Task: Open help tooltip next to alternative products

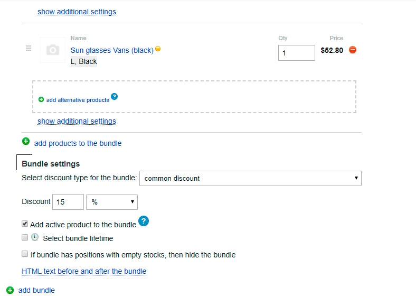Action: pyautogui.click(x=115, y=97)
